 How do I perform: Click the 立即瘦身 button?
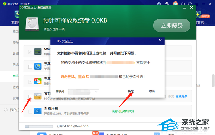coord(172,25)
